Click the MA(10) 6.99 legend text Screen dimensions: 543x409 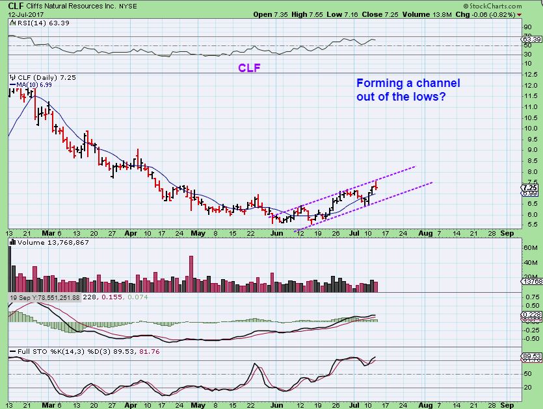coord(34,84)
